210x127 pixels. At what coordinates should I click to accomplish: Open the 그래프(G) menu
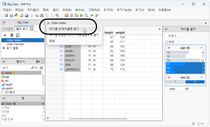94,10
